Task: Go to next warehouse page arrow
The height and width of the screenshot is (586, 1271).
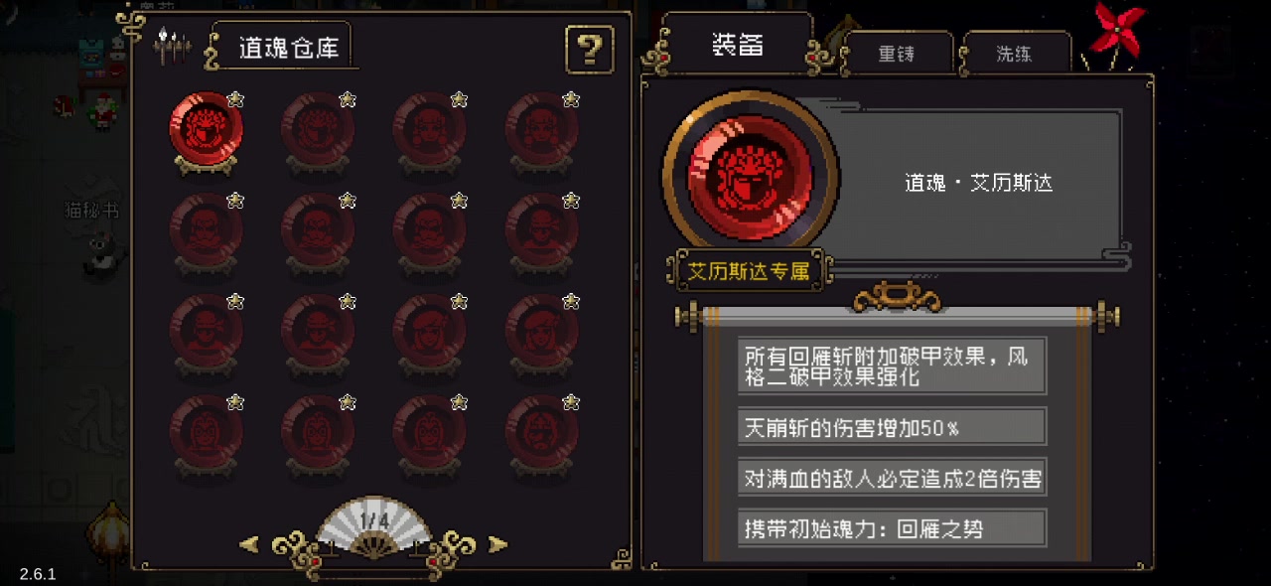Action: click(498, 543)
